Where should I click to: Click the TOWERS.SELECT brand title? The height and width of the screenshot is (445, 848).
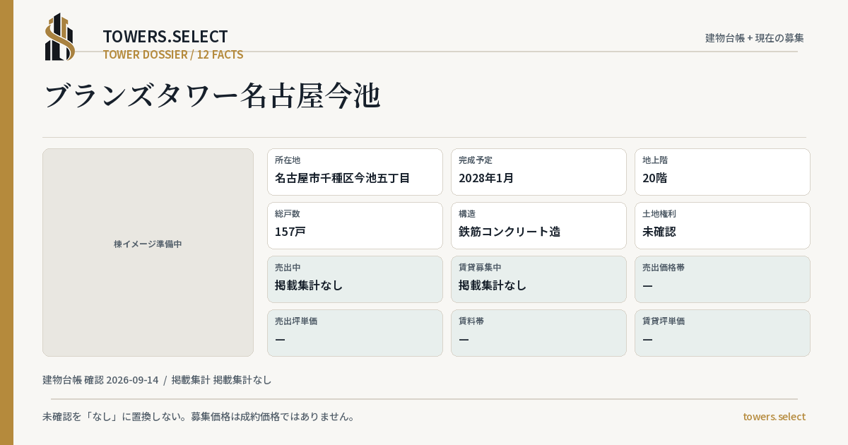(x=165, y=37)
